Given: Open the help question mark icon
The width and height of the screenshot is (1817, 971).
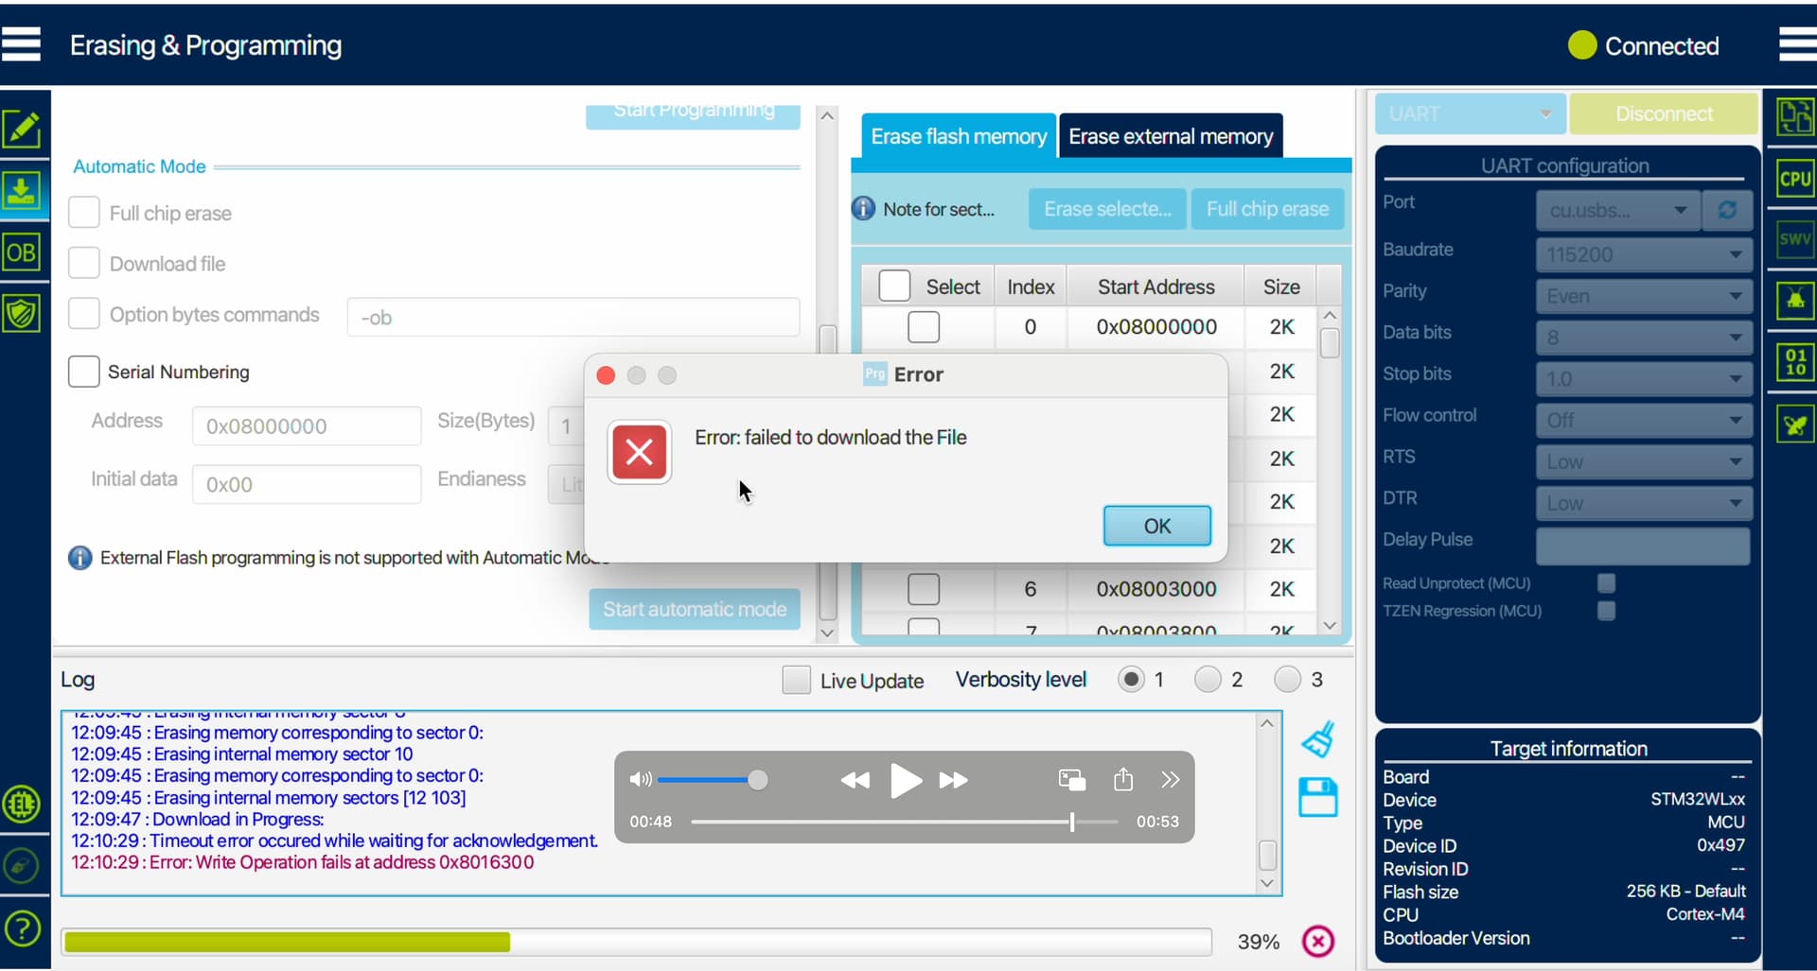Looking at the screenshot, I should point(22,928).
